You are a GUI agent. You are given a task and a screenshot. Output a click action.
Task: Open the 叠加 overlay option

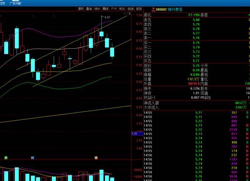pos(89,9)
